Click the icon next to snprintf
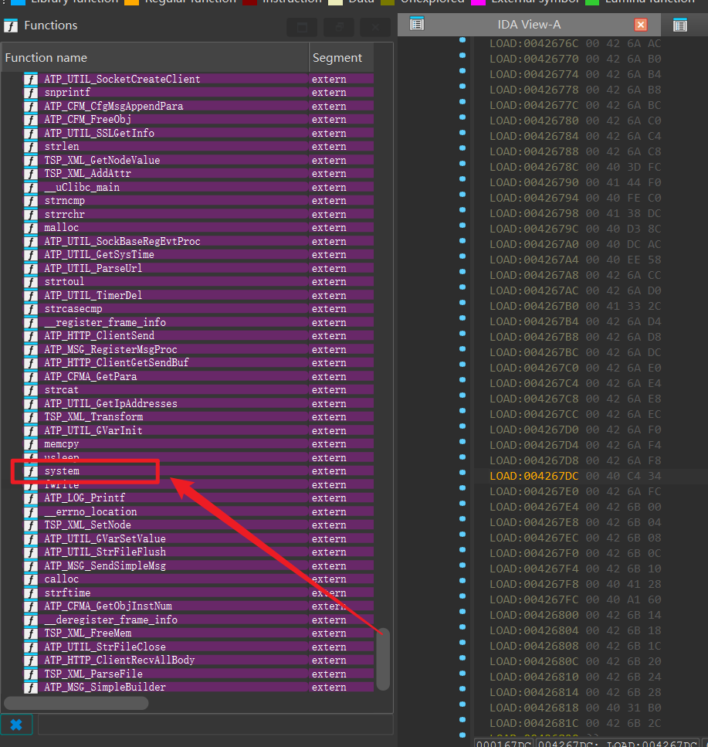 tap(31, 93)
